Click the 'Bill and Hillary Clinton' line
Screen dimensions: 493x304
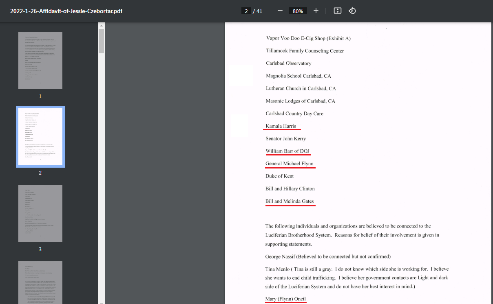click(290, 189)
